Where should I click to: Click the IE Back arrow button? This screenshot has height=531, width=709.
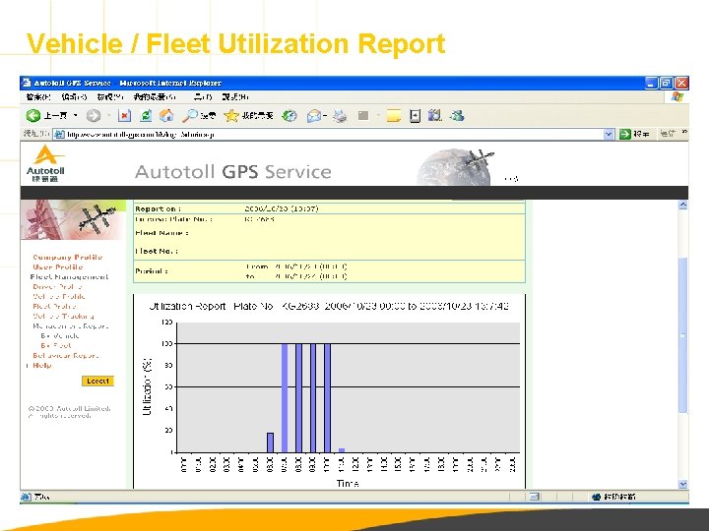point(33,116)
